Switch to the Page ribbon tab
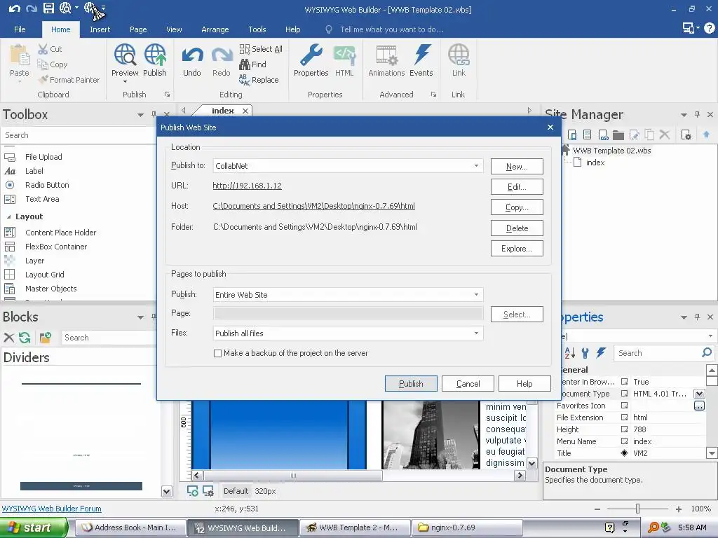718x538 pixels. click(x=138, y=29)
